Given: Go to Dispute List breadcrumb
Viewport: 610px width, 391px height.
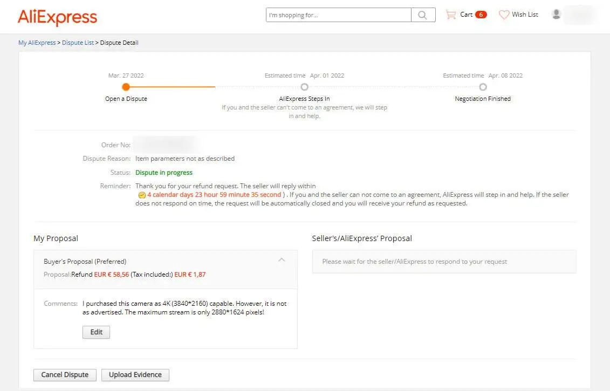Looking at the screenshot, I should coord(78,43).
